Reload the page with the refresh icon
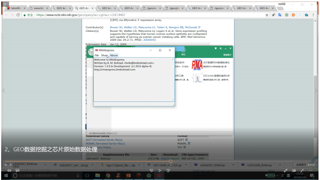 (18, 15)
